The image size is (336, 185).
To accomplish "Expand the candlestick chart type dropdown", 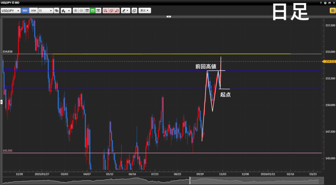I will [66, 10].
